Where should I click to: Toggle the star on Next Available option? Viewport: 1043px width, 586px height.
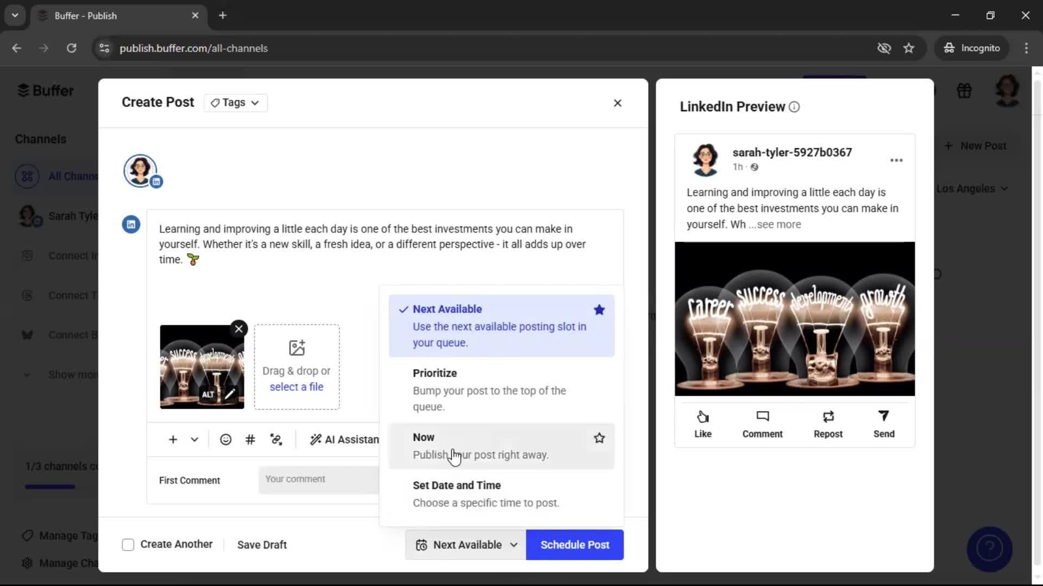pyautogui.click(x=599, y=310)
